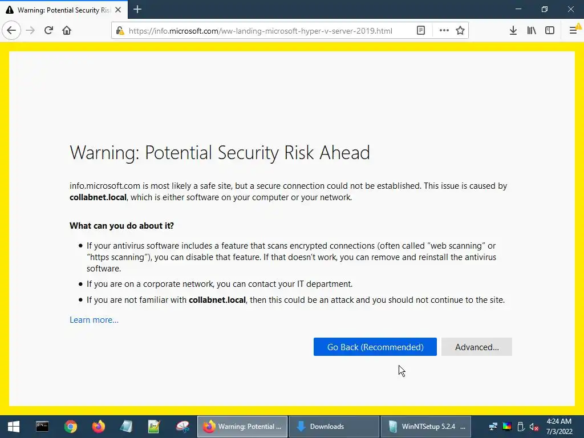The width and height of the screenshot is (584, 438).
Task: Click Go Back (Recommended) button
Action: click(375, 347)
